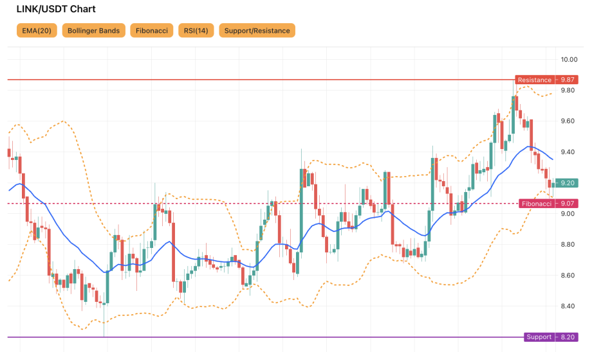Click the 10.00 price axis label
This screenshot has width=592, height=352.
[568, 60]
